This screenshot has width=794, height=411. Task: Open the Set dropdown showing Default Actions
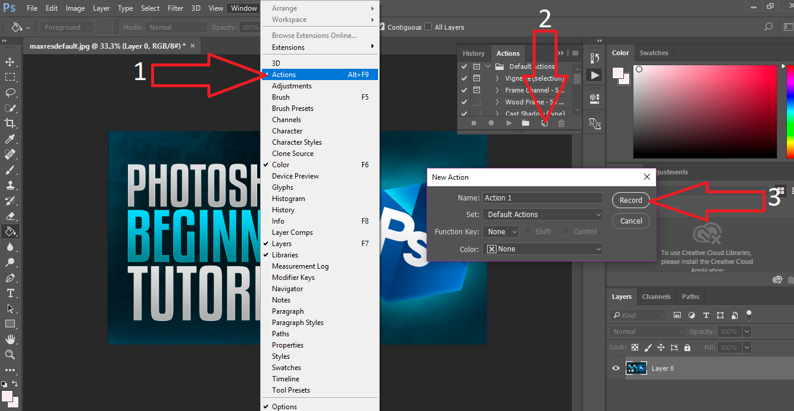(x=543, y=214)
